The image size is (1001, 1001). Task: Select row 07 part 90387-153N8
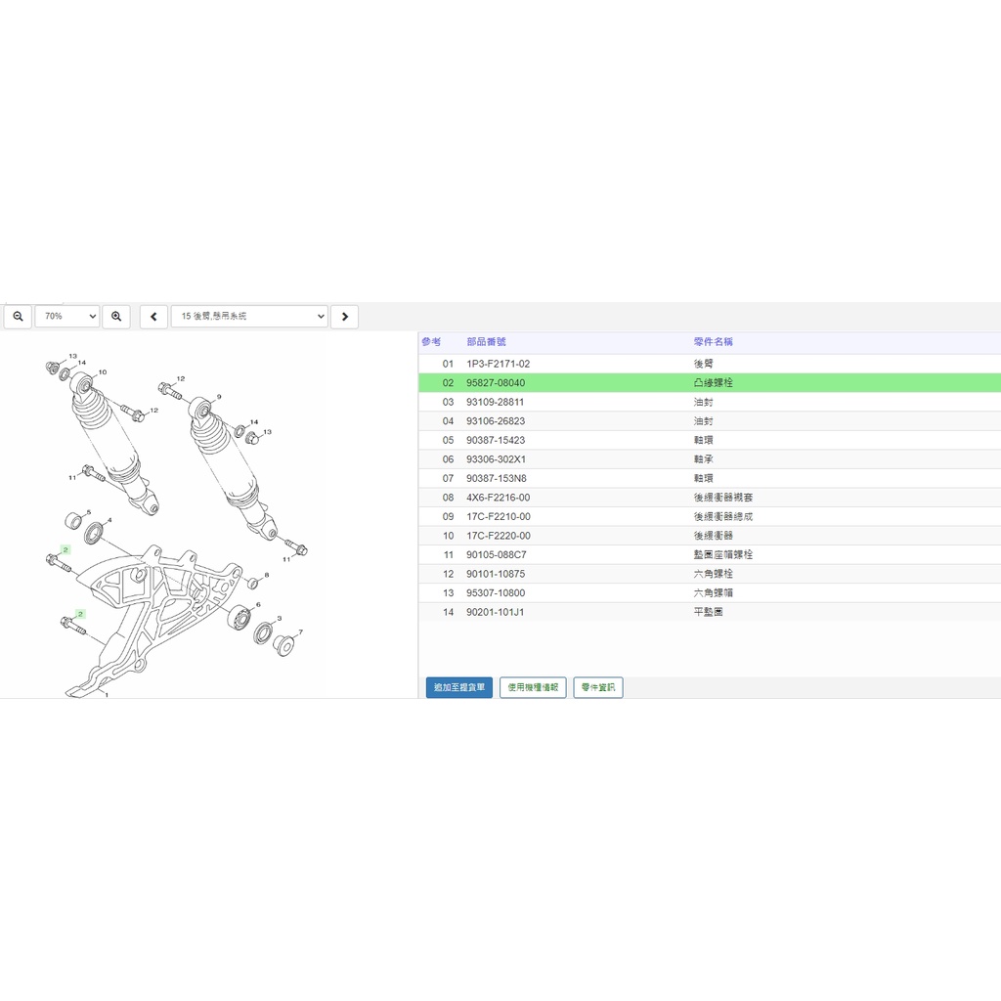[710, 479]
